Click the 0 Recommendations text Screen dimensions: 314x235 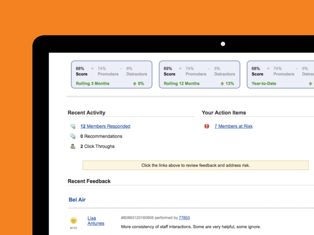(101, 136)
